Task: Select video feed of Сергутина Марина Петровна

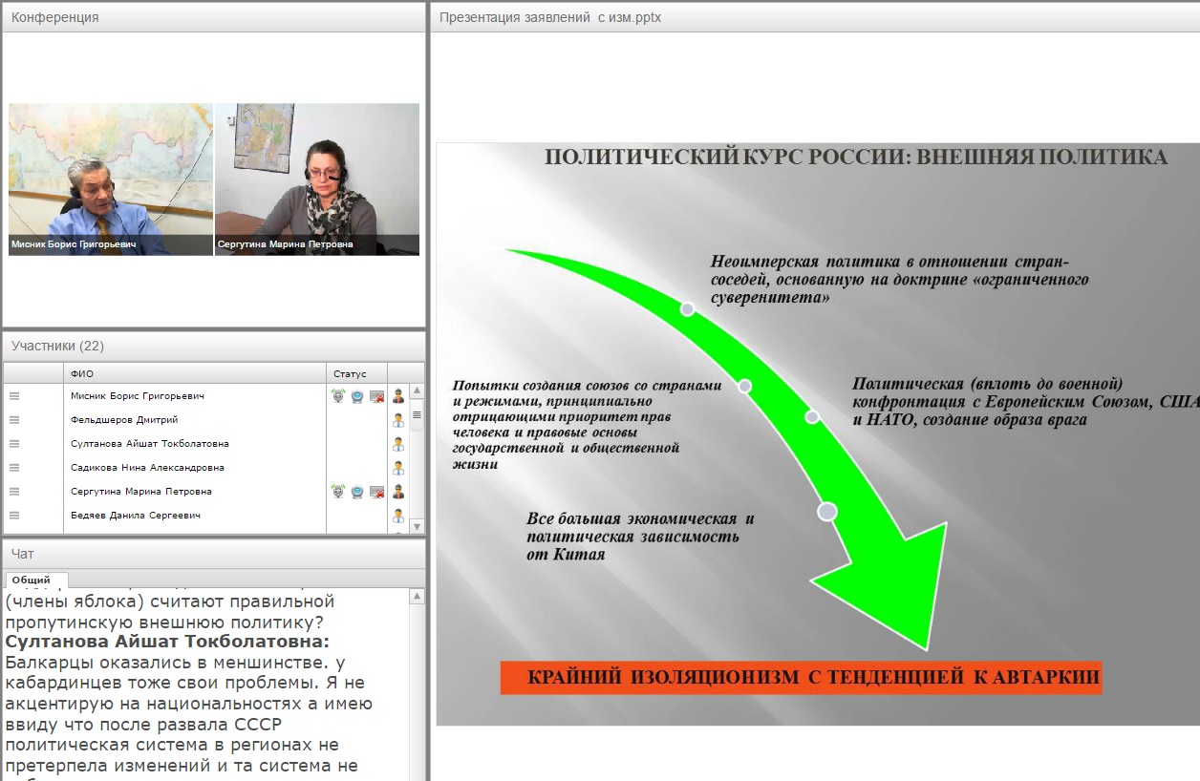Action: [x=317, y=179]
